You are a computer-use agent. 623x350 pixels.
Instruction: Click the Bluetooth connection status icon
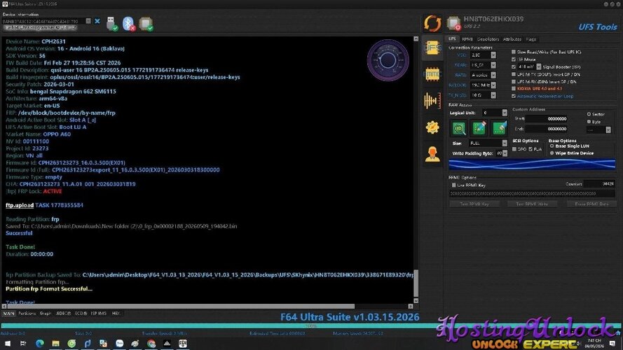pyautogui.click(x=128, y=24)
